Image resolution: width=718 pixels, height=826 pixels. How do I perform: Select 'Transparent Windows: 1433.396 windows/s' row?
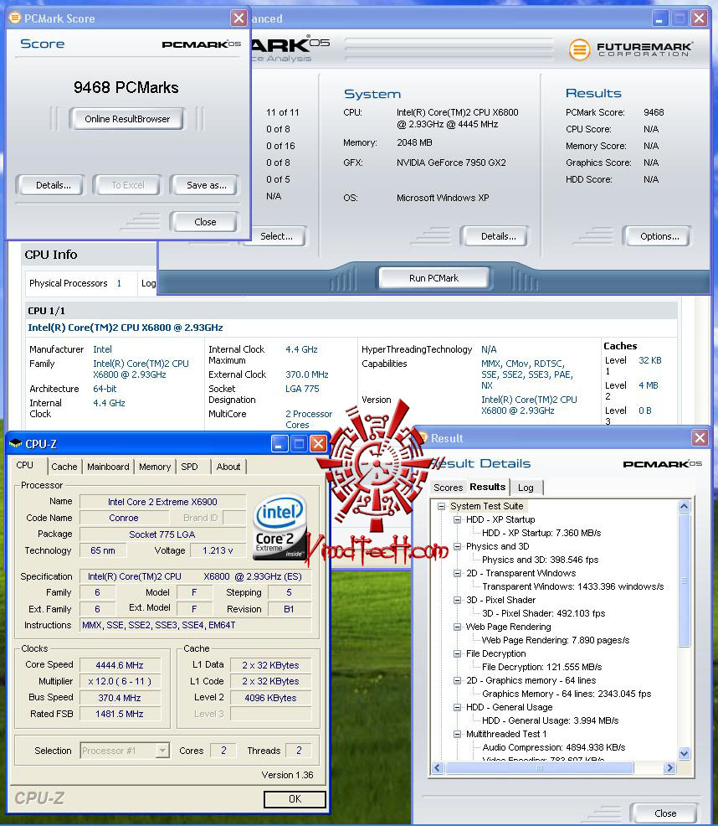tap(572, 586)
